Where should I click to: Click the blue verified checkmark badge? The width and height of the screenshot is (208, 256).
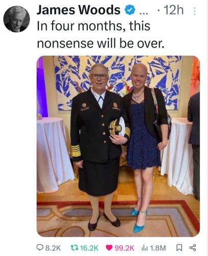130,10
